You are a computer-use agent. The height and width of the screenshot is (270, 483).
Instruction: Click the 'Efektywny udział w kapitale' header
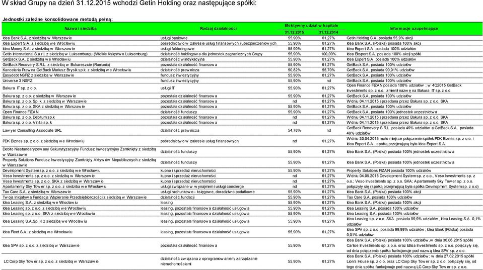click(311, 26)
